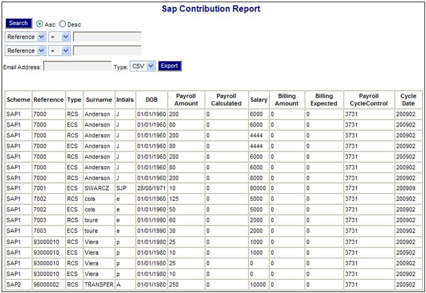
Task: Open the first Reference field dropdown
Action: [x=25, y=37]
